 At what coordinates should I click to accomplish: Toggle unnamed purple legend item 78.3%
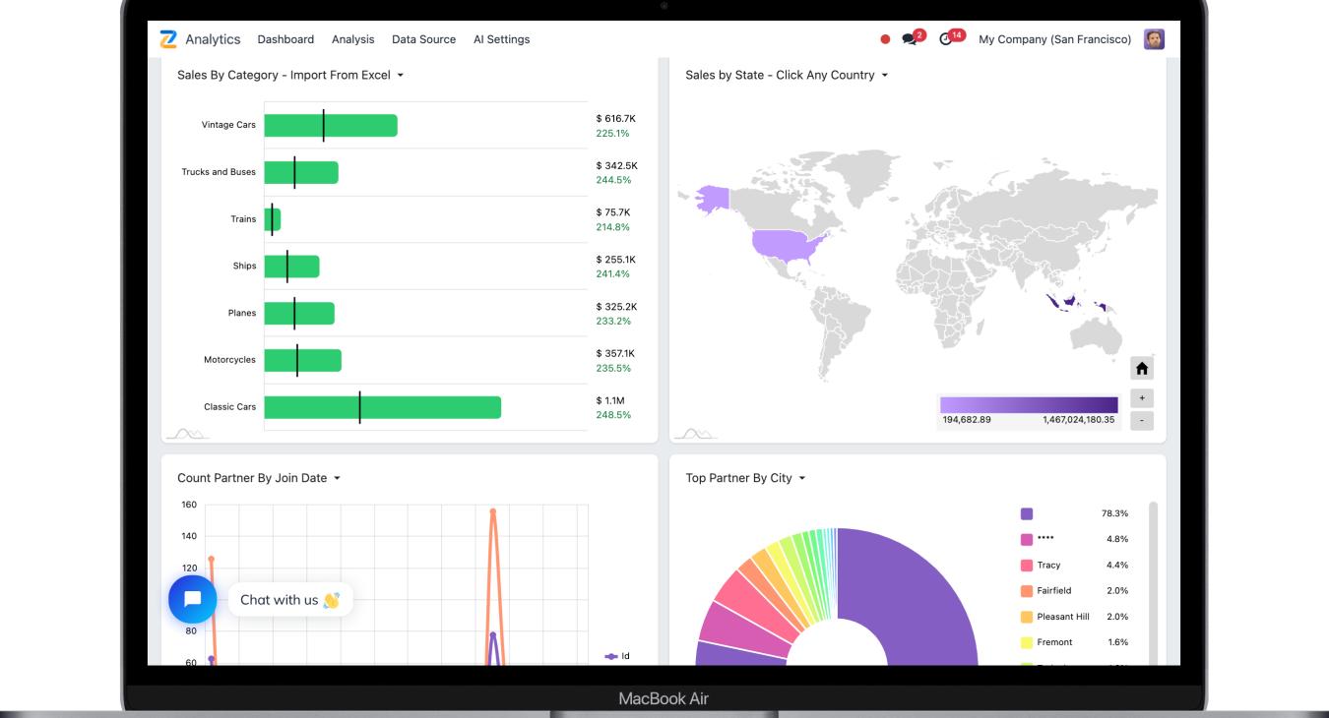click(1027, 513)
